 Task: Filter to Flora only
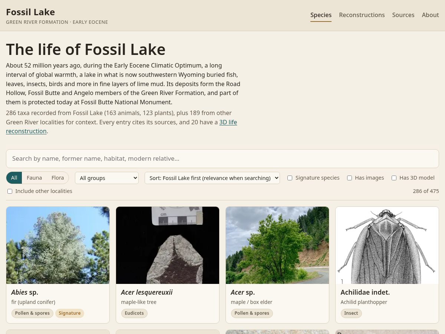click(x=57, y=178)
